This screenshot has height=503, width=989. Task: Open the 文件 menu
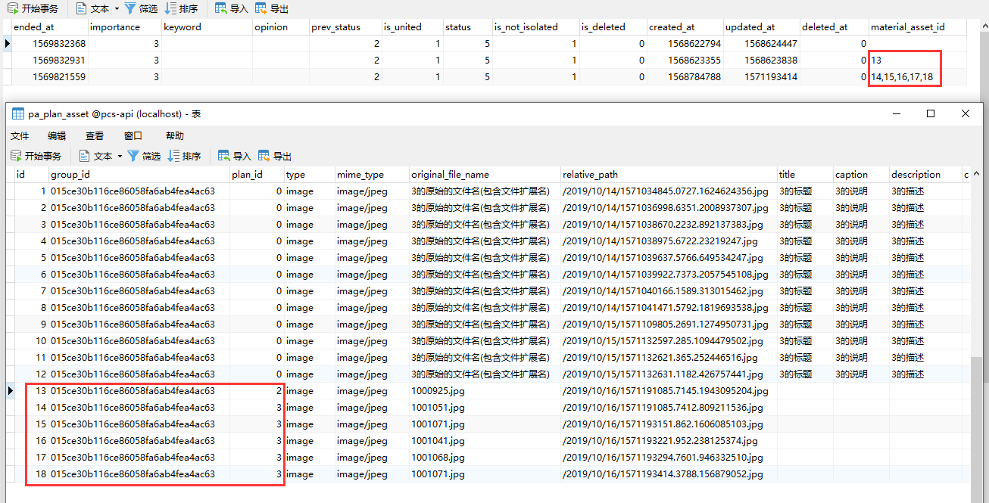click(x=20, y=136)
